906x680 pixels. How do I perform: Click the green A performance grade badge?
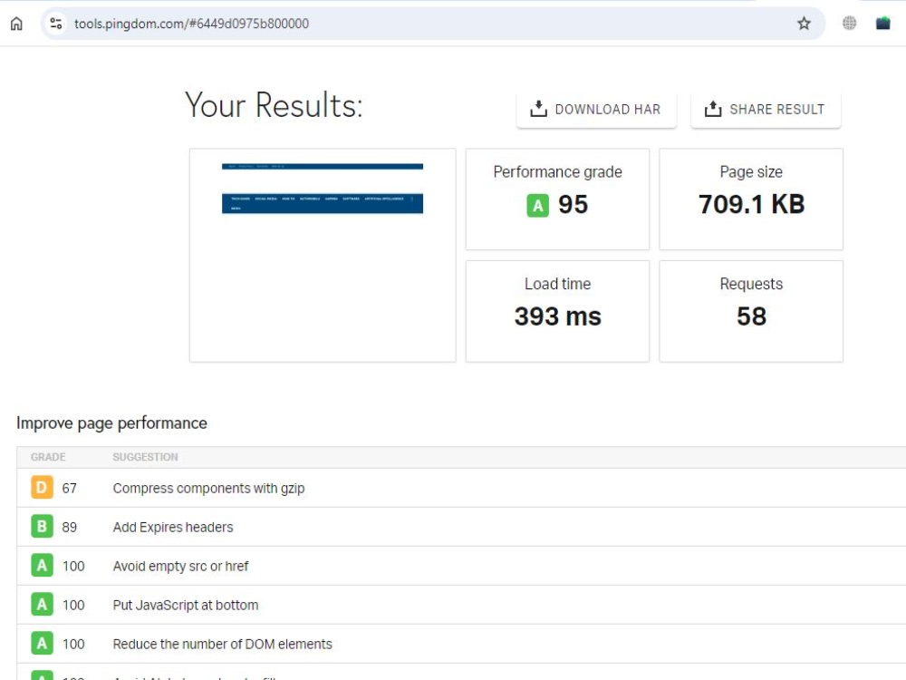(x=537, y=205)
